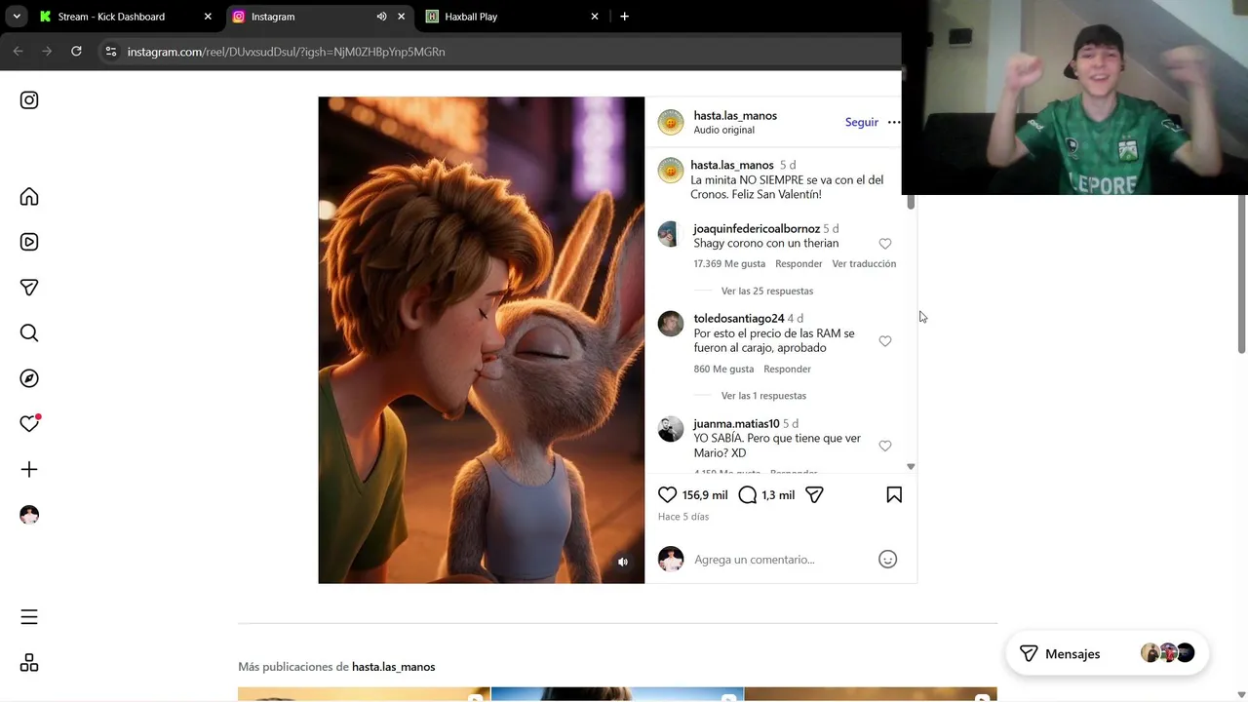Like the reel with the heart icon

coord(668,495)
